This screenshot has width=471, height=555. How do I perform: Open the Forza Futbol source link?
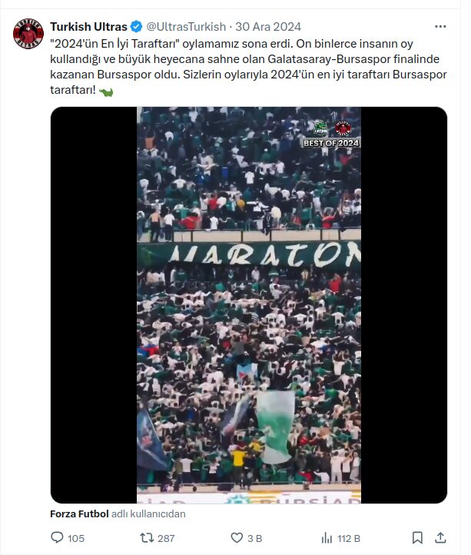click(x=79, y=513)
